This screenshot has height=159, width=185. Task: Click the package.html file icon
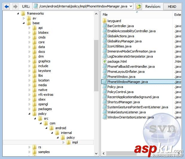pos(105,61)
